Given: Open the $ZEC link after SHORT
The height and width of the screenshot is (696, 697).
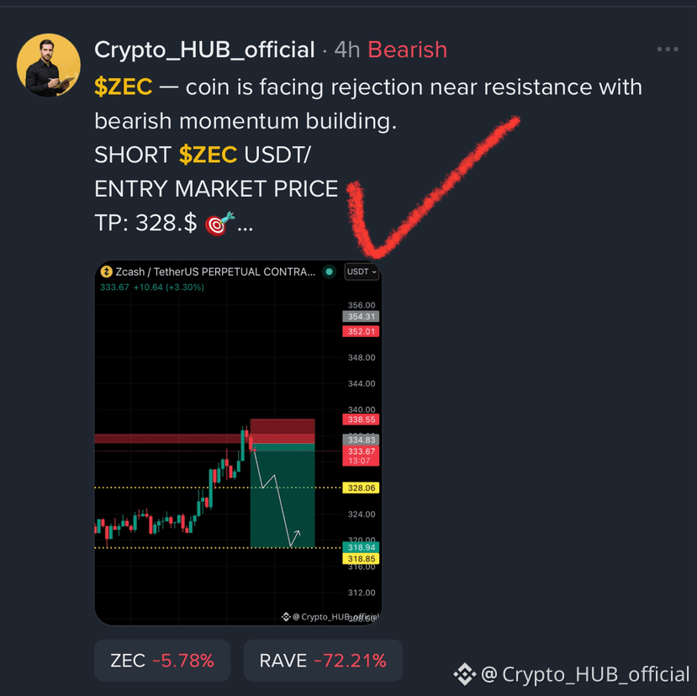Looking at the screenshot, I should (208, 155).
